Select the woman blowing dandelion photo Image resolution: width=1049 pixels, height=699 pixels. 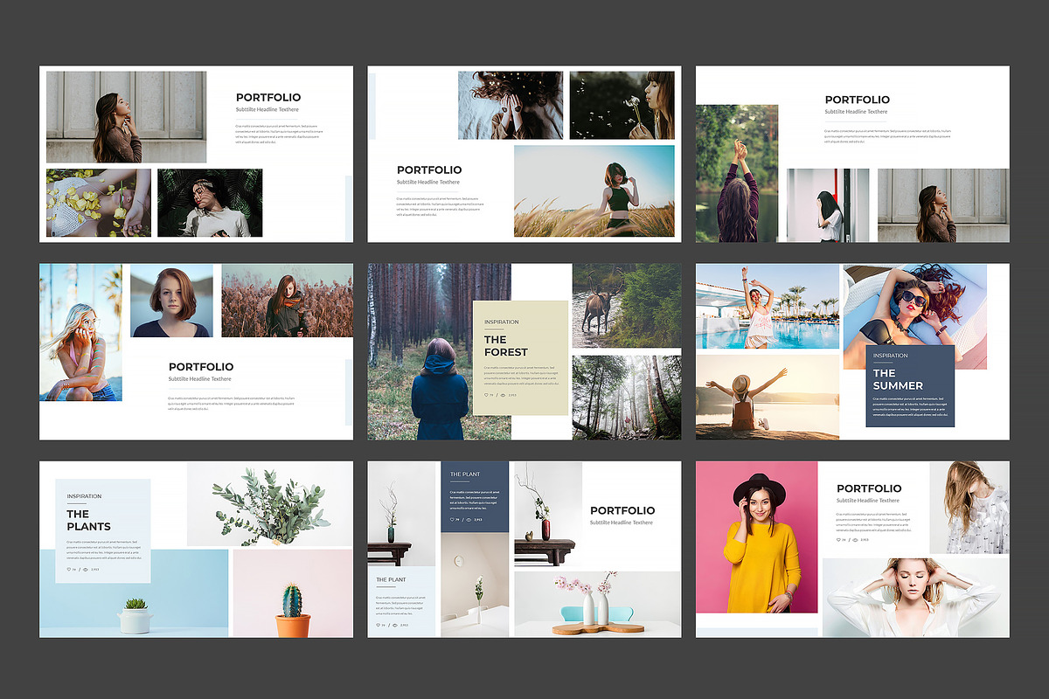pos(622,106)
